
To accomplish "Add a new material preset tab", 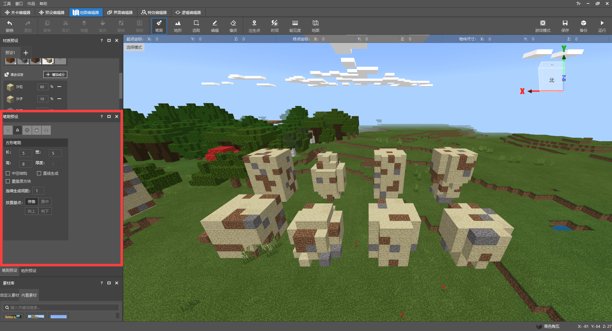I will tap(26, 53).
